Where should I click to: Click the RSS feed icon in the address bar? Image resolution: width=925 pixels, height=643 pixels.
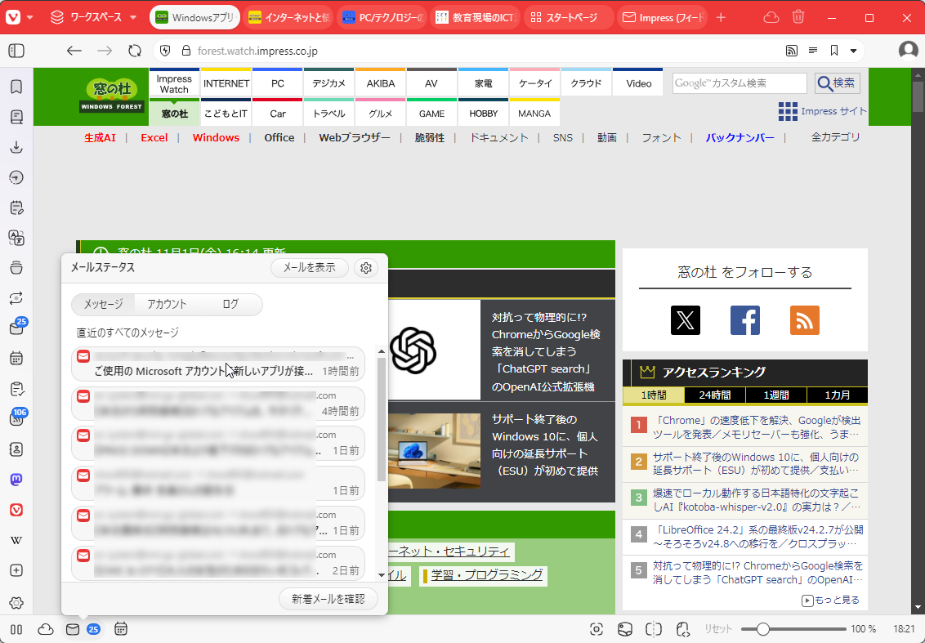(791, 50)
